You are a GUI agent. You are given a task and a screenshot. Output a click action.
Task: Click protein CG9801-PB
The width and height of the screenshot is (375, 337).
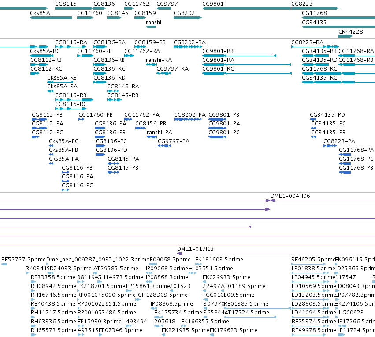tap(217, 119)
